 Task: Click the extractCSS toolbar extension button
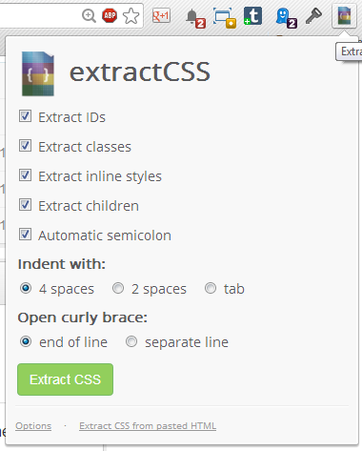344,15
